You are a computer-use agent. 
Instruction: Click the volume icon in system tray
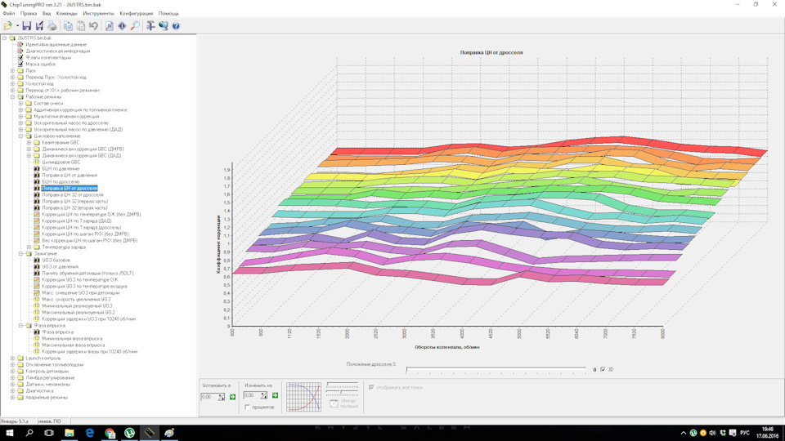click(712, 433)
